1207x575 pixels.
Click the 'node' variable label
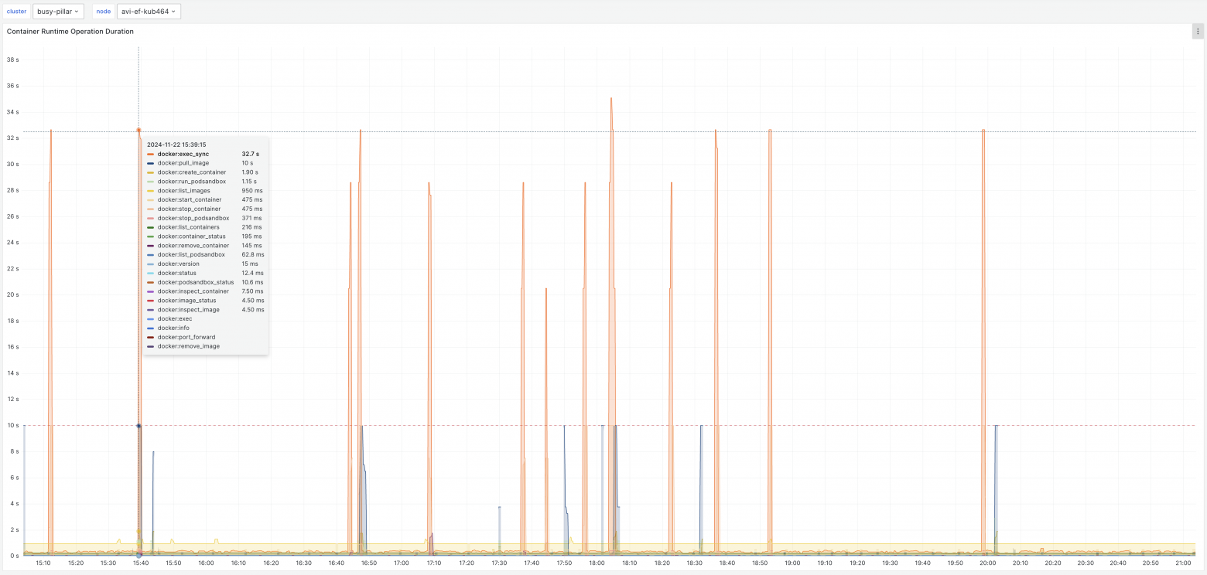pyautogui.click(x=103, y=12)
